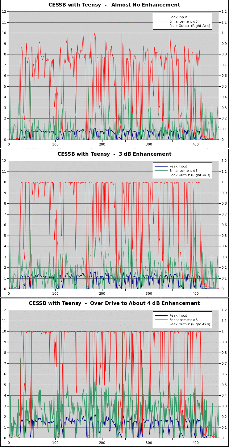This screenshot has width=229, height=447.
Task: Click left-axis value '7' of the 3 dB chart
Action: point(5,214)
